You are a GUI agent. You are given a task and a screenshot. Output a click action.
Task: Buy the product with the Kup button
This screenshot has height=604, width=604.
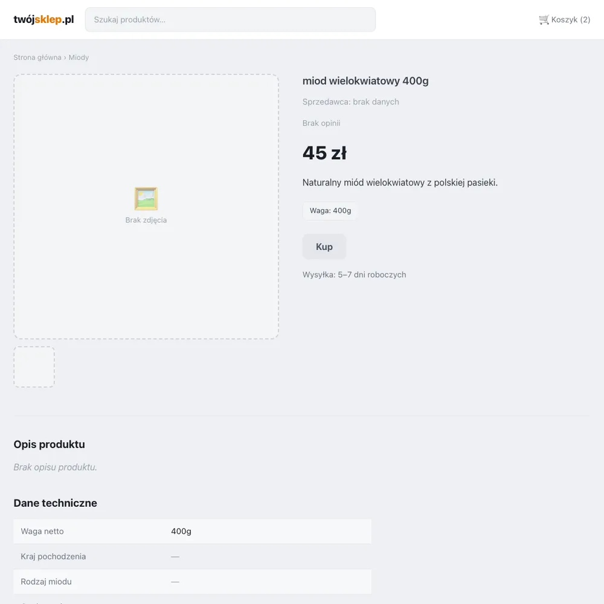tap(324, 246)
